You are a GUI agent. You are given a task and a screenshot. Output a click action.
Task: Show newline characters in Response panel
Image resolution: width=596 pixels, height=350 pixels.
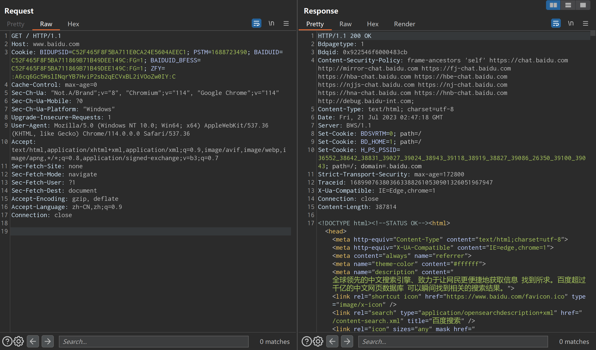pyautogui.click(x=571, y=23)
